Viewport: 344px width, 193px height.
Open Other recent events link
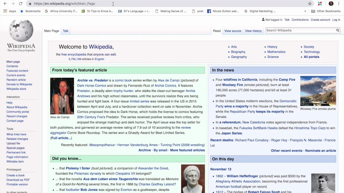pos(286,151)
